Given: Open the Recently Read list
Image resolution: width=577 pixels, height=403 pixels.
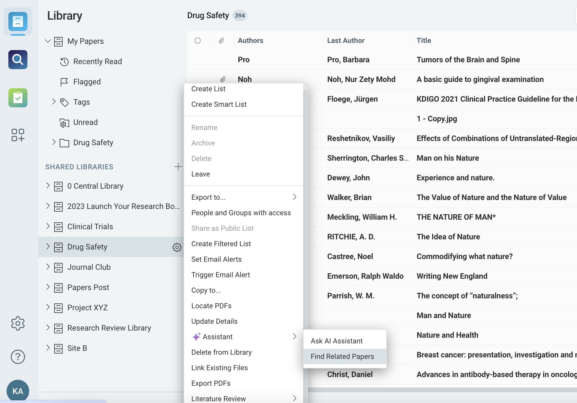Looking at the screenshot, I should [97, 61].
